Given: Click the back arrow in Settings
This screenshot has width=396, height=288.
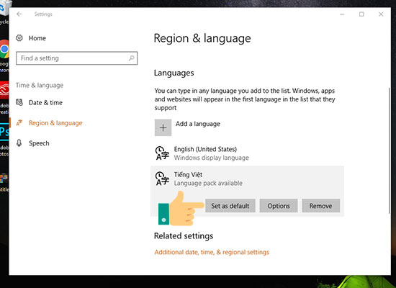Looking at the screenshot, I should click(19, 14).
